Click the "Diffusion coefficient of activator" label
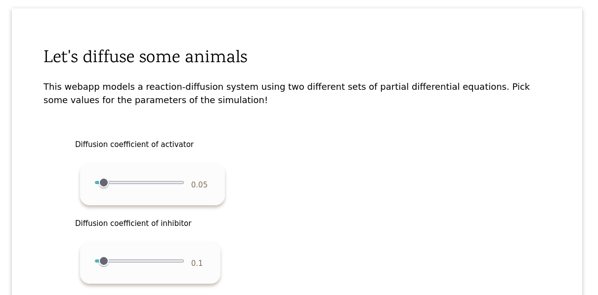 coord(134,145)
